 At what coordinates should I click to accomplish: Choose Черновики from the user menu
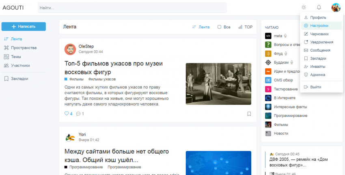[x=321, y=34]
